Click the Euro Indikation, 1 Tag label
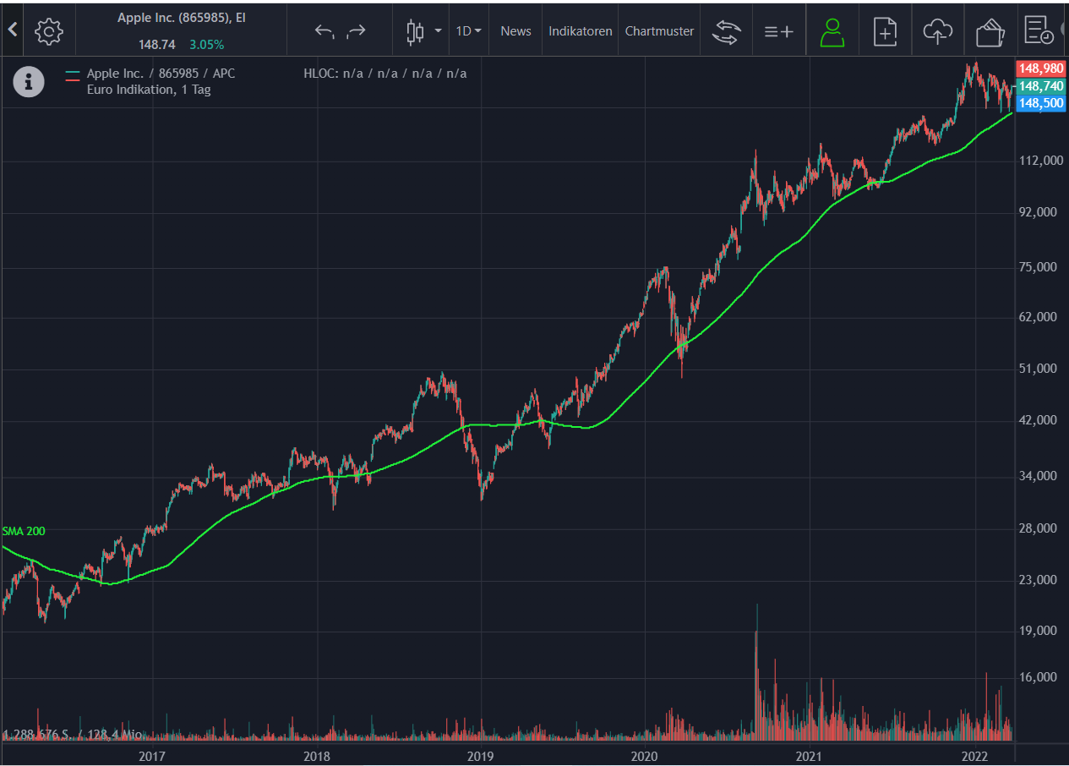Image resolution: width=1069 pixels, height=766 pixels. tap(149, 90)
